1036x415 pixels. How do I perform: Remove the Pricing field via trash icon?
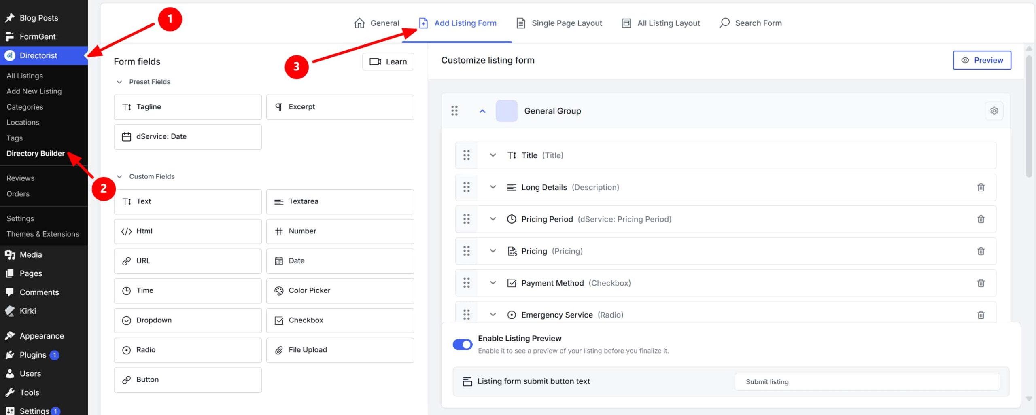tap(981, 251)
